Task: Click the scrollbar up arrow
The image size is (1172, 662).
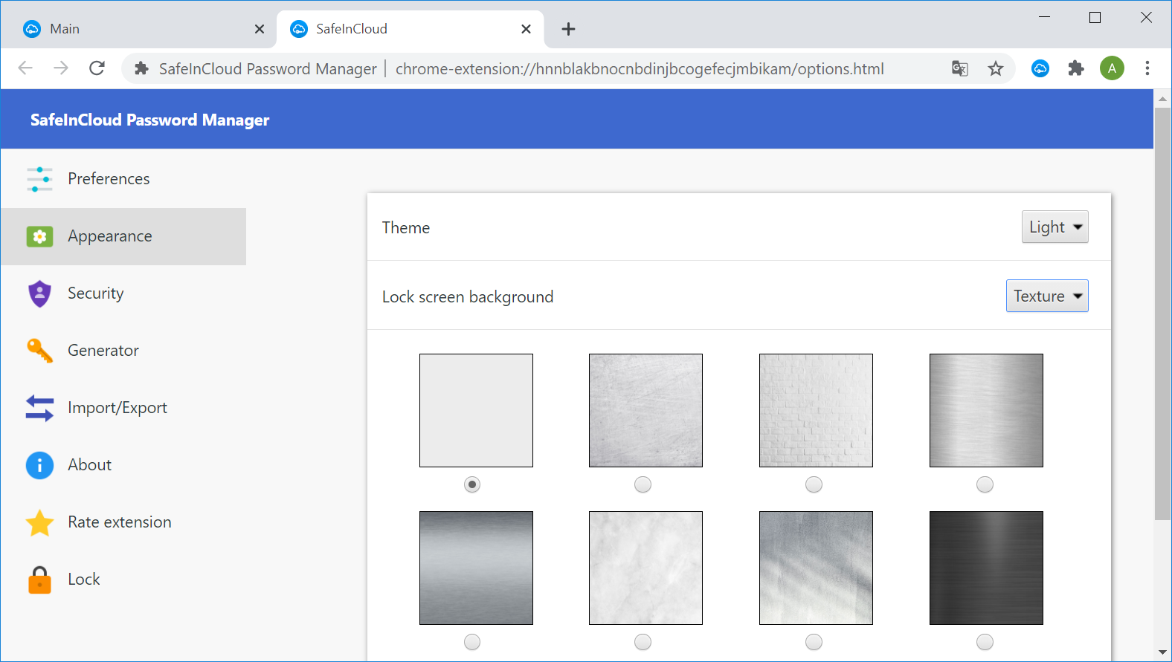Action: [x=1162, y=99]
